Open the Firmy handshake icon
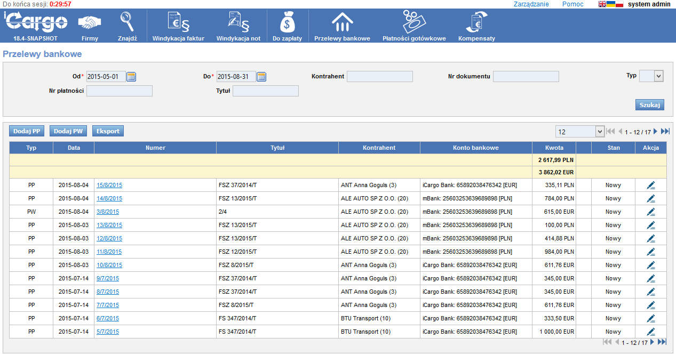676x363 pixels. [90, 23]
